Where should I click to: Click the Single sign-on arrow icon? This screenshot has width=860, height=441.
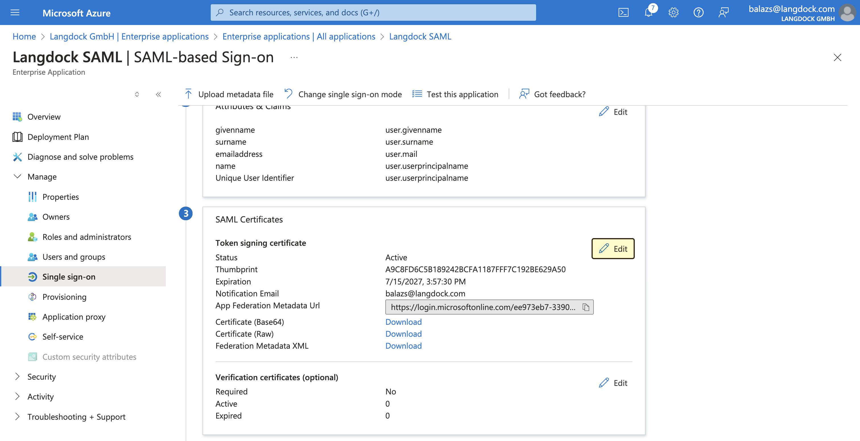coord(32,276)
